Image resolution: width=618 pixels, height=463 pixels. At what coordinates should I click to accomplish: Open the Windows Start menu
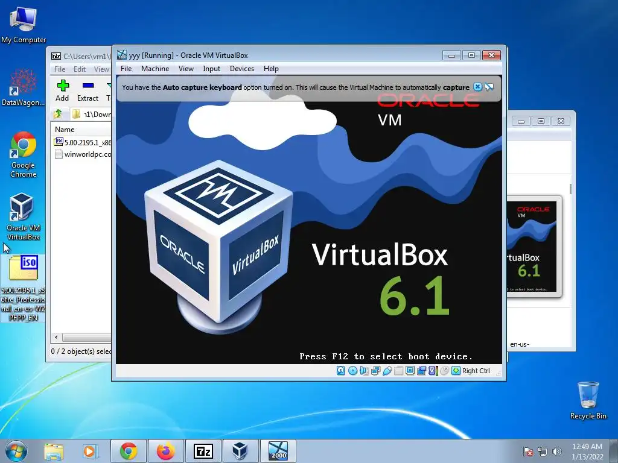pos(15,451)
